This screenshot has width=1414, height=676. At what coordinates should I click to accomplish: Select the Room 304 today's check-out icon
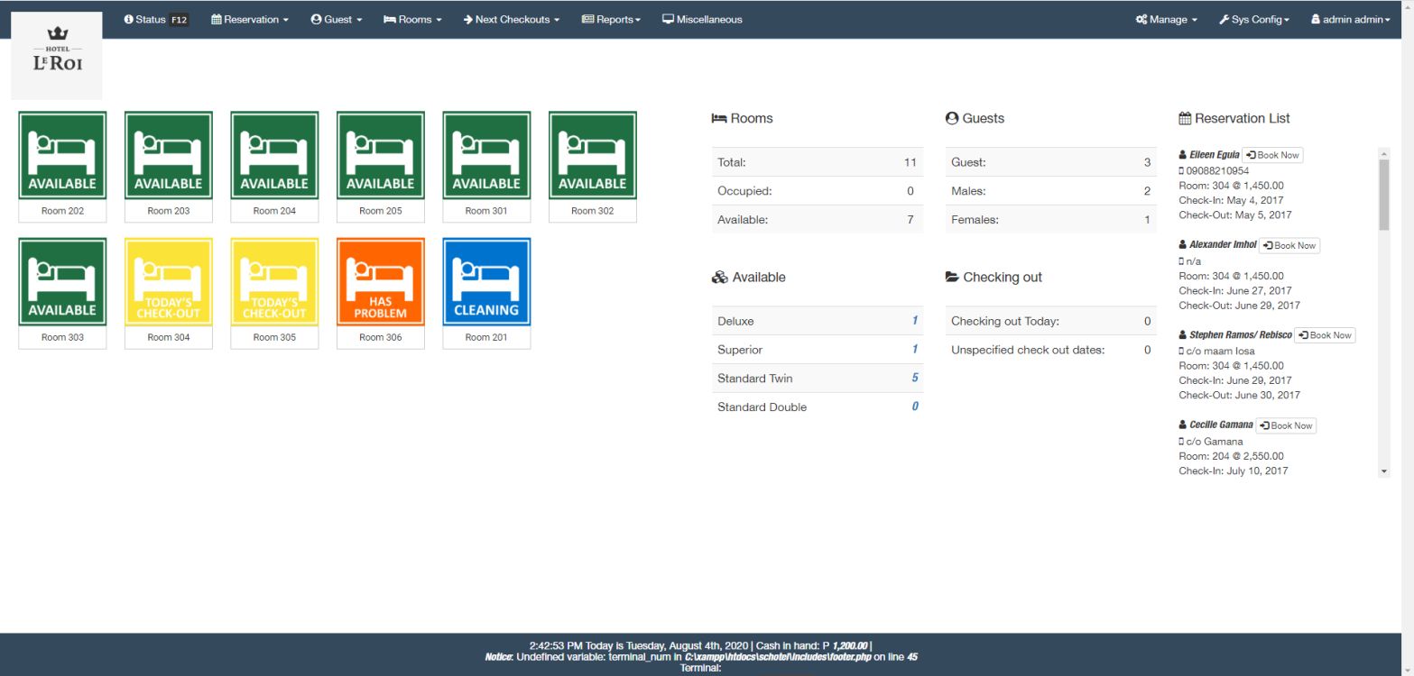(168, 281)
